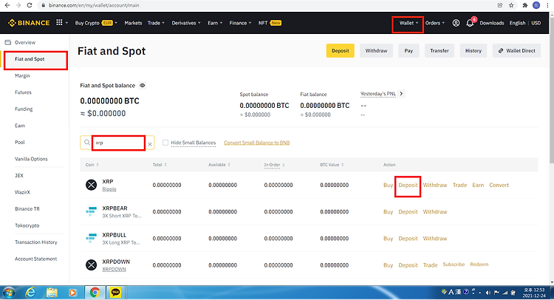Bookmark this page with star icon

point(511,5)
